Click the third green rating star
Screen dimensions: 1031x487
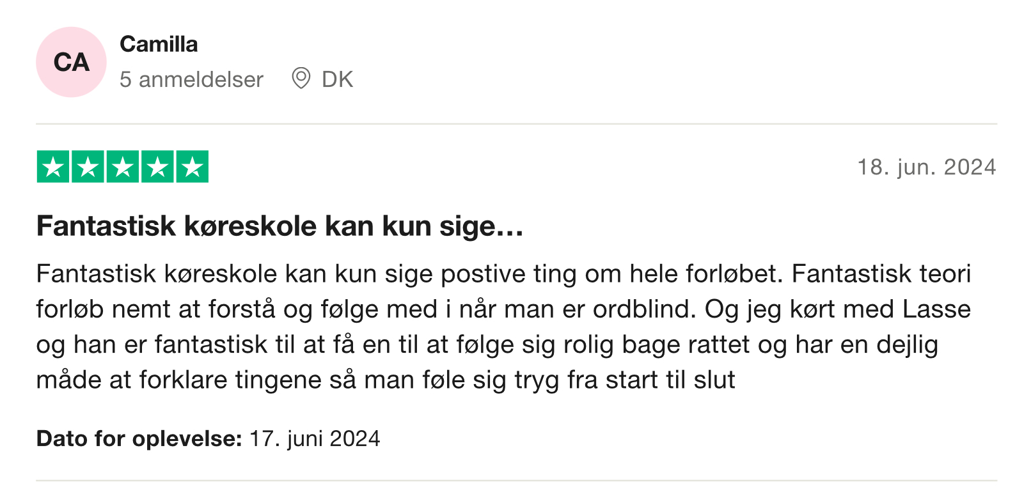click(x=123, y=166)
